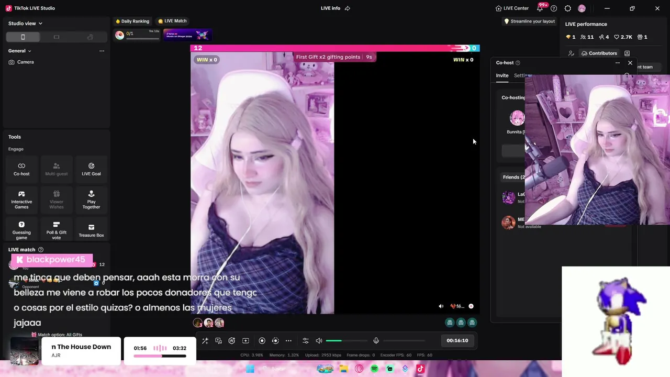Open the Treasure Box tool
The height and width of the screenshot is (377, 670).
tap(91, 230)
